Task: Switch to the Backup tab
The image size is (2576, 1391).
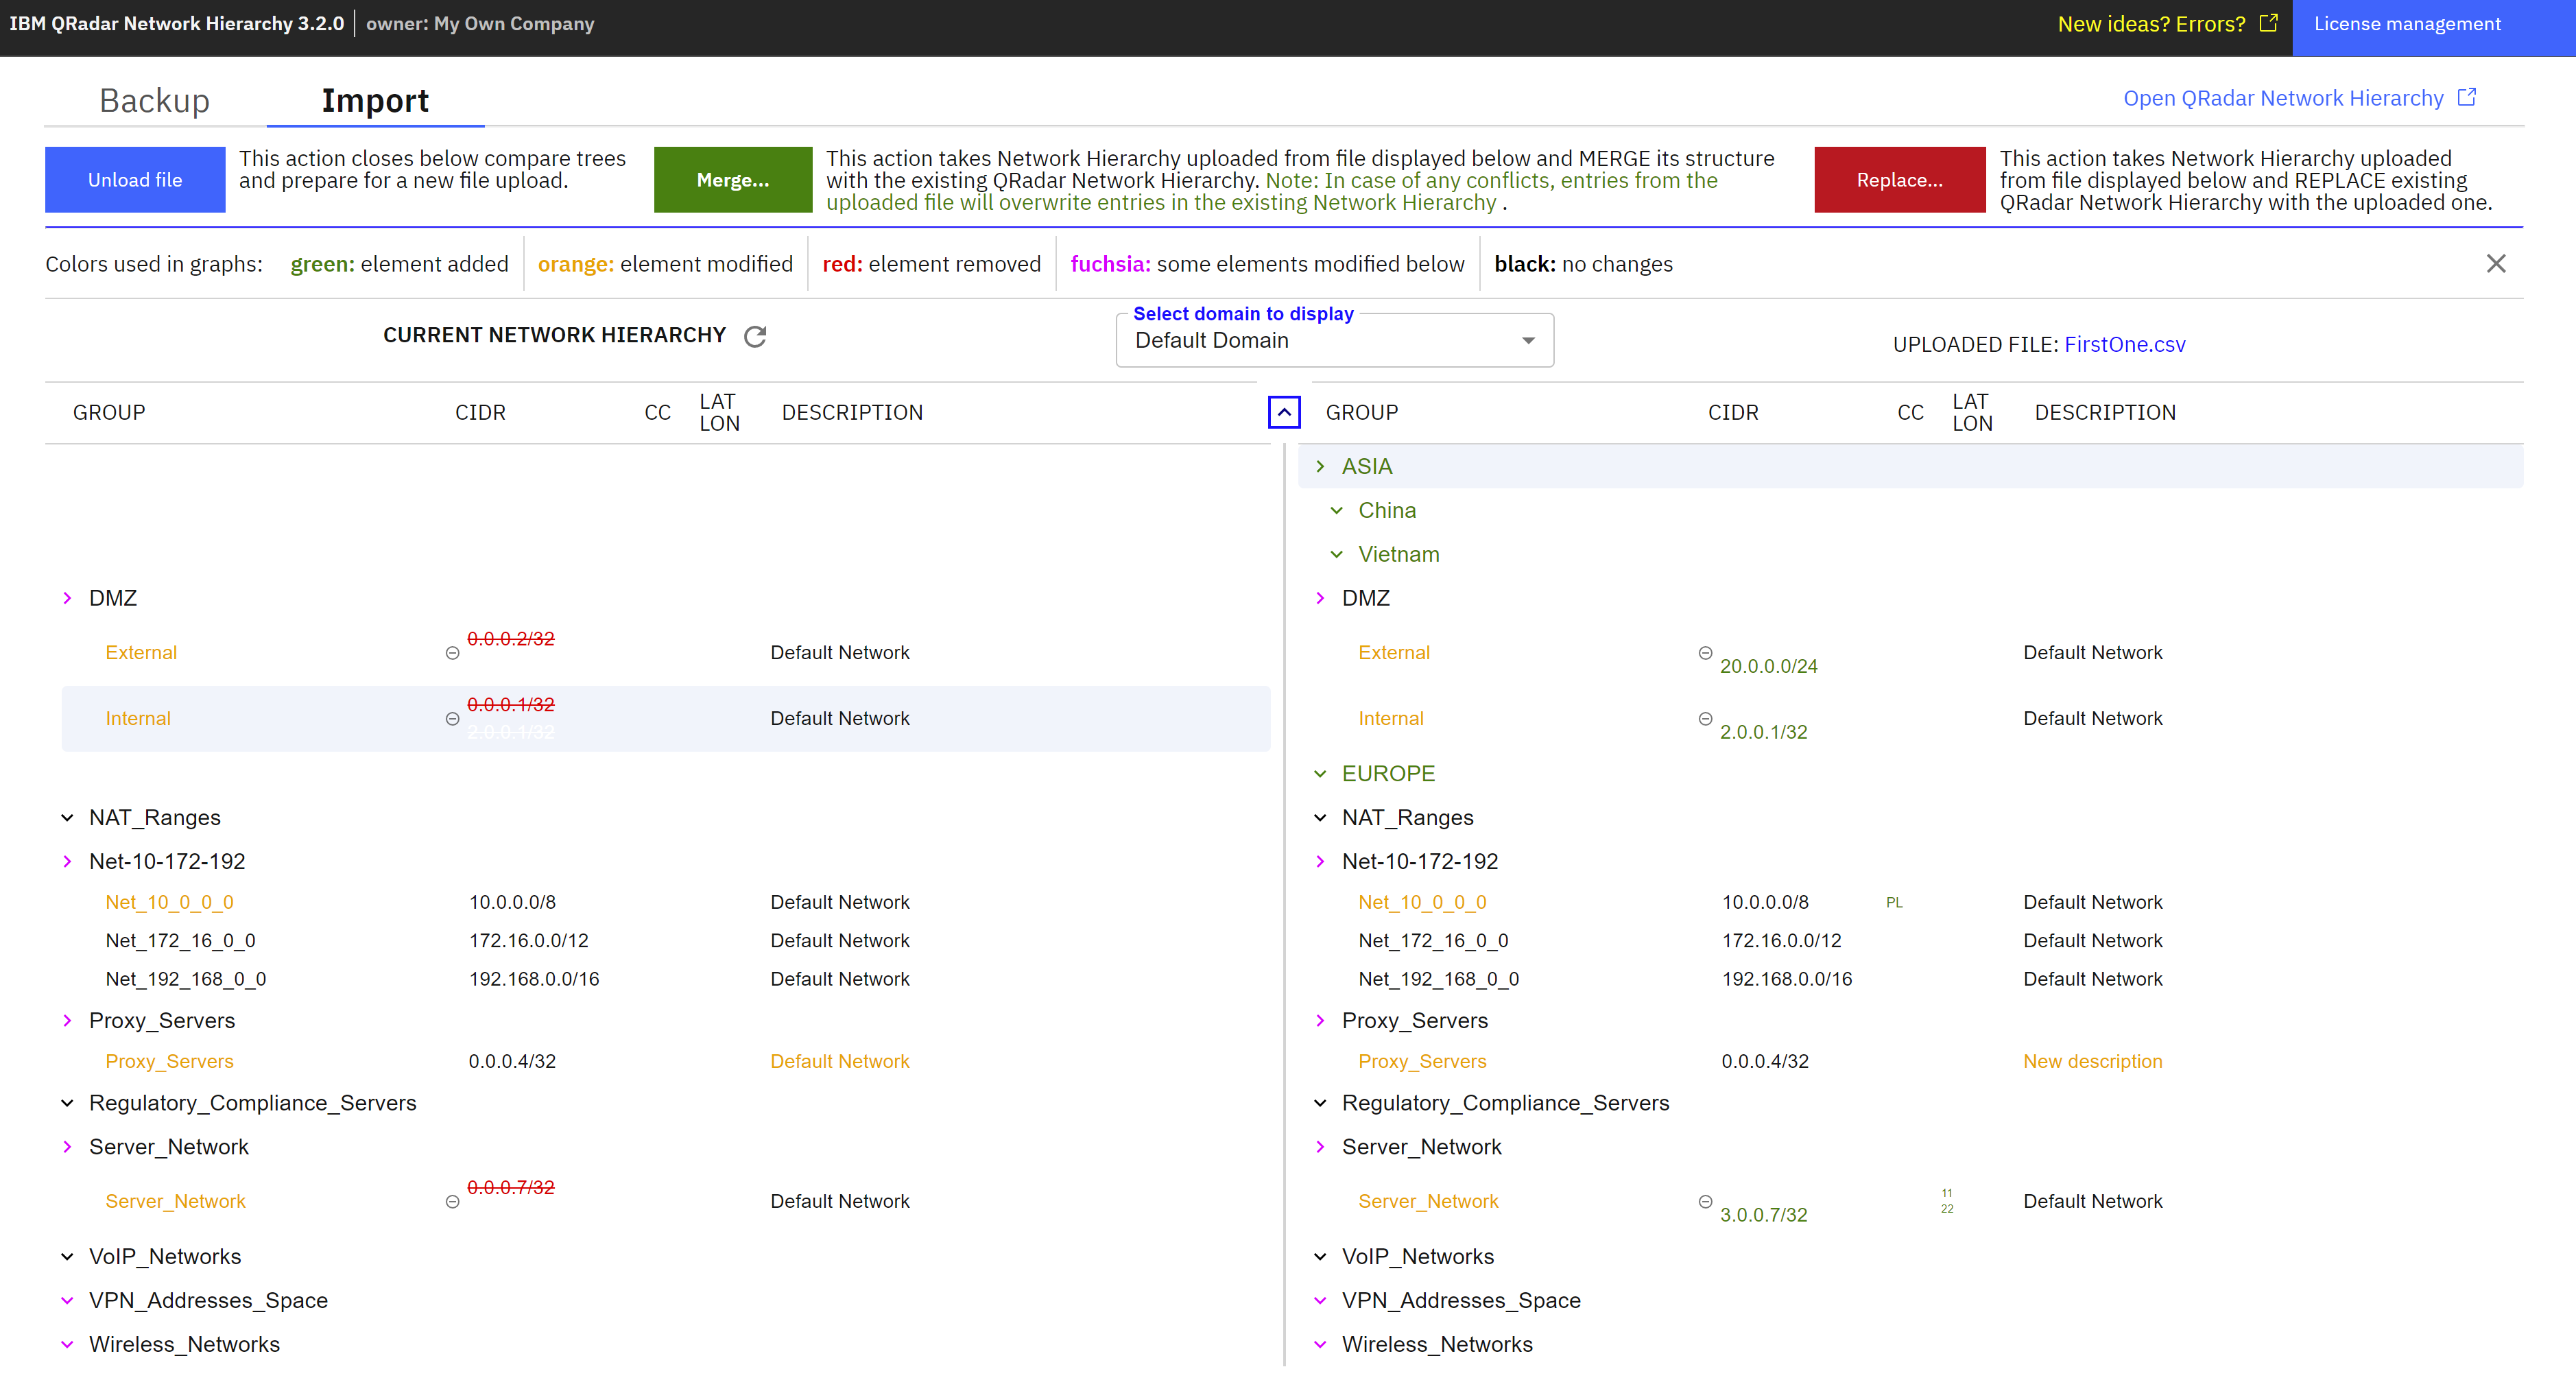Action: [154, 100]
